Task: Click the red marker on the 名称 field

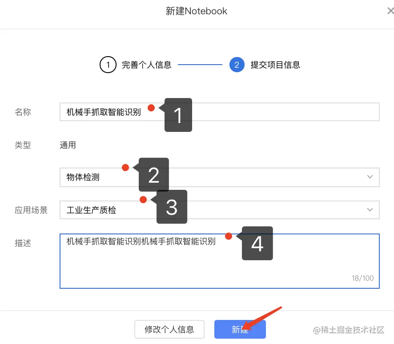Action: 151,107
